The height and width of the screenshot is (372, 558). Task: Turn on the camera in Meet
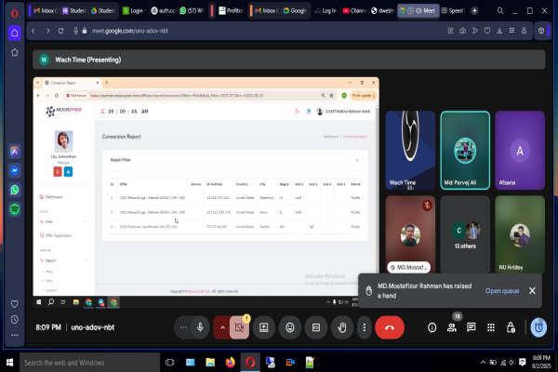[x=239, y=327]
